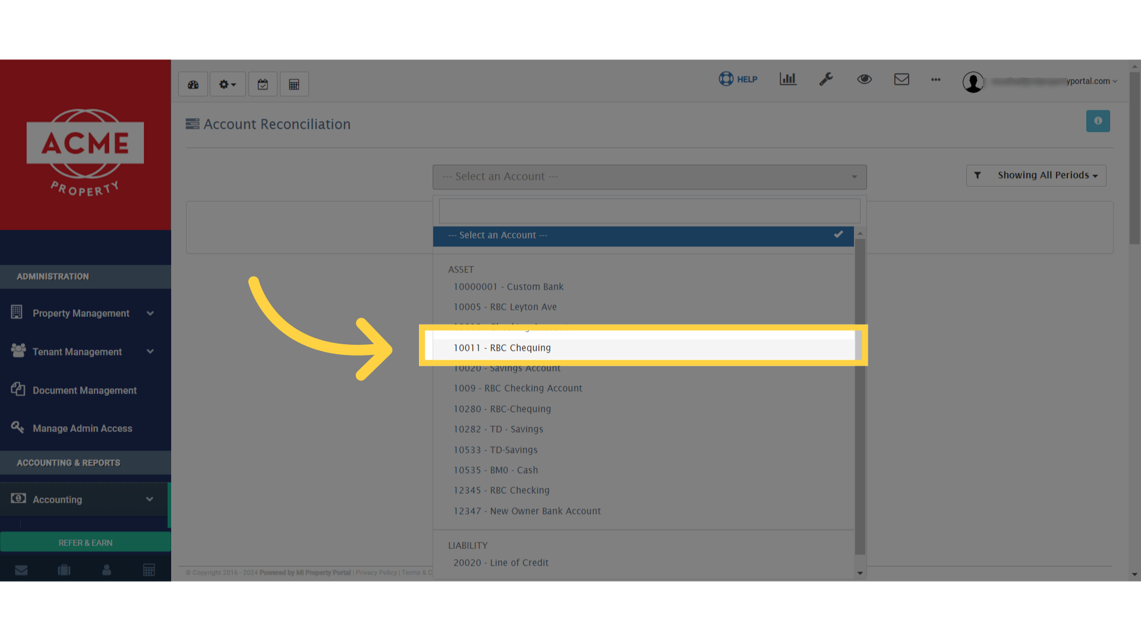Click the account search input field
Image resolution: width=1141 pixels, height=641 pixels.
(650, 211)
